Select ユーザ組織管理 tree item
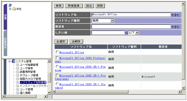Image resolution: width=187 pixels, height=101 pixels. [x=29, y=65]
